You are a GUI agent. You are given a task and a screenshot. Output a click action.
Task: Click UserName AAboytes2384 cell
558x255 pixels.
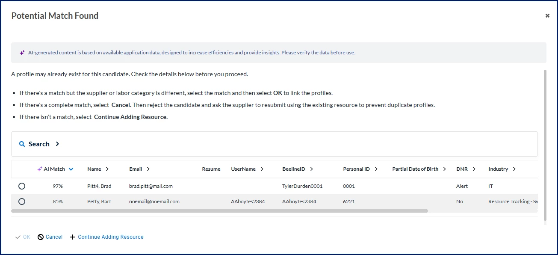(x=248, y=202)
